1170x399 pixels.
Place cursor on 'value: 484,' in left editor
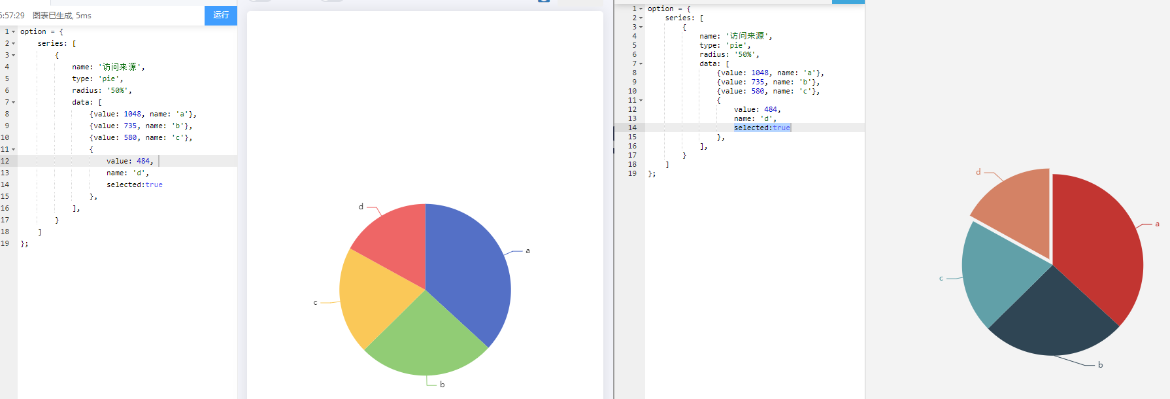point(130,161)
